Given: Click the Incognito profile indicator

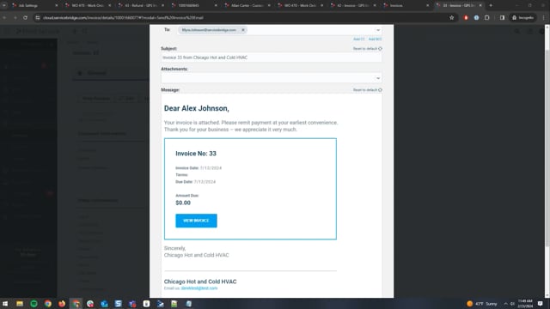Looking at the screenshot, I should [x=523, y=17].
